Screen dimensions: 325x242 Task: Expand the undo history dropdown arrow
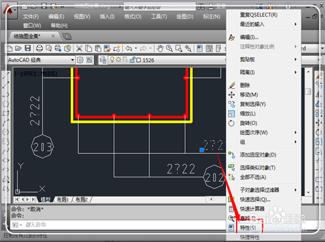coord(136,48)
